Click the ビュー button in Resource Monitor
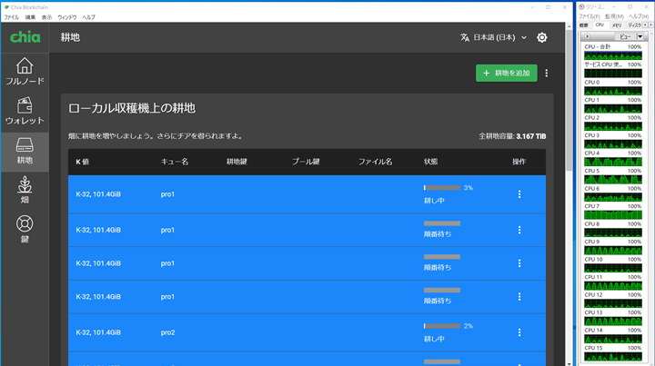This screenshot has width=655, height=366. 625,36
